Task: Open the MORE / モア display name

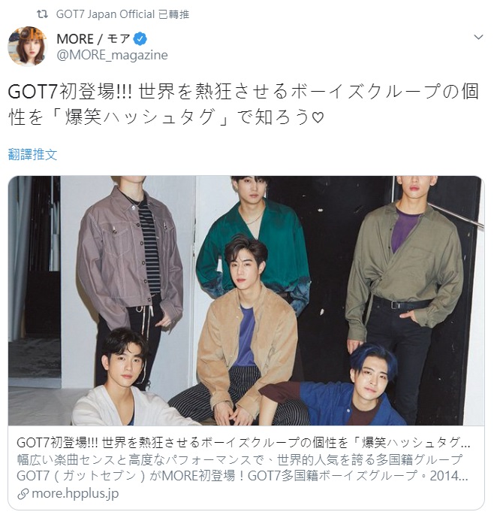Action: 93,39
